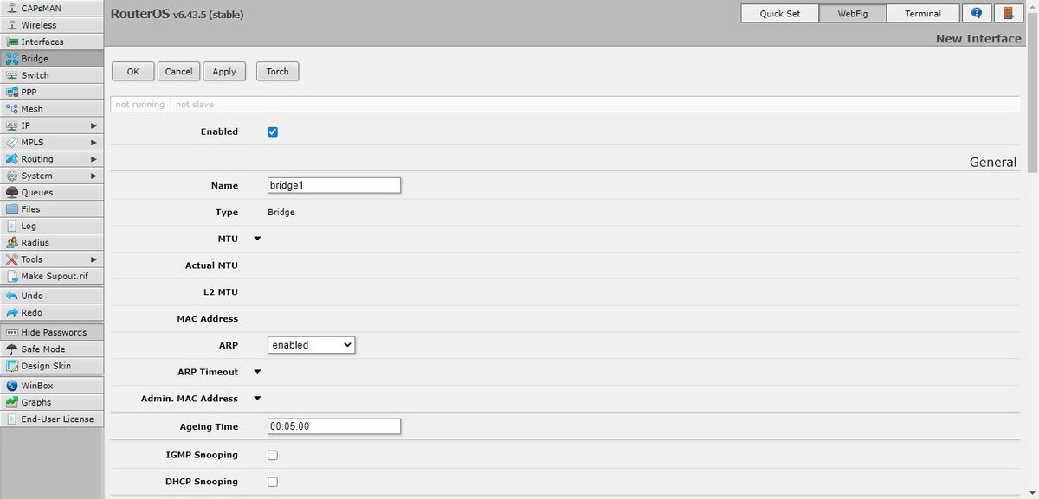Click the Bridge icon in sidebar
This screenshot has width=1039, height=499.
click(12, 59)
